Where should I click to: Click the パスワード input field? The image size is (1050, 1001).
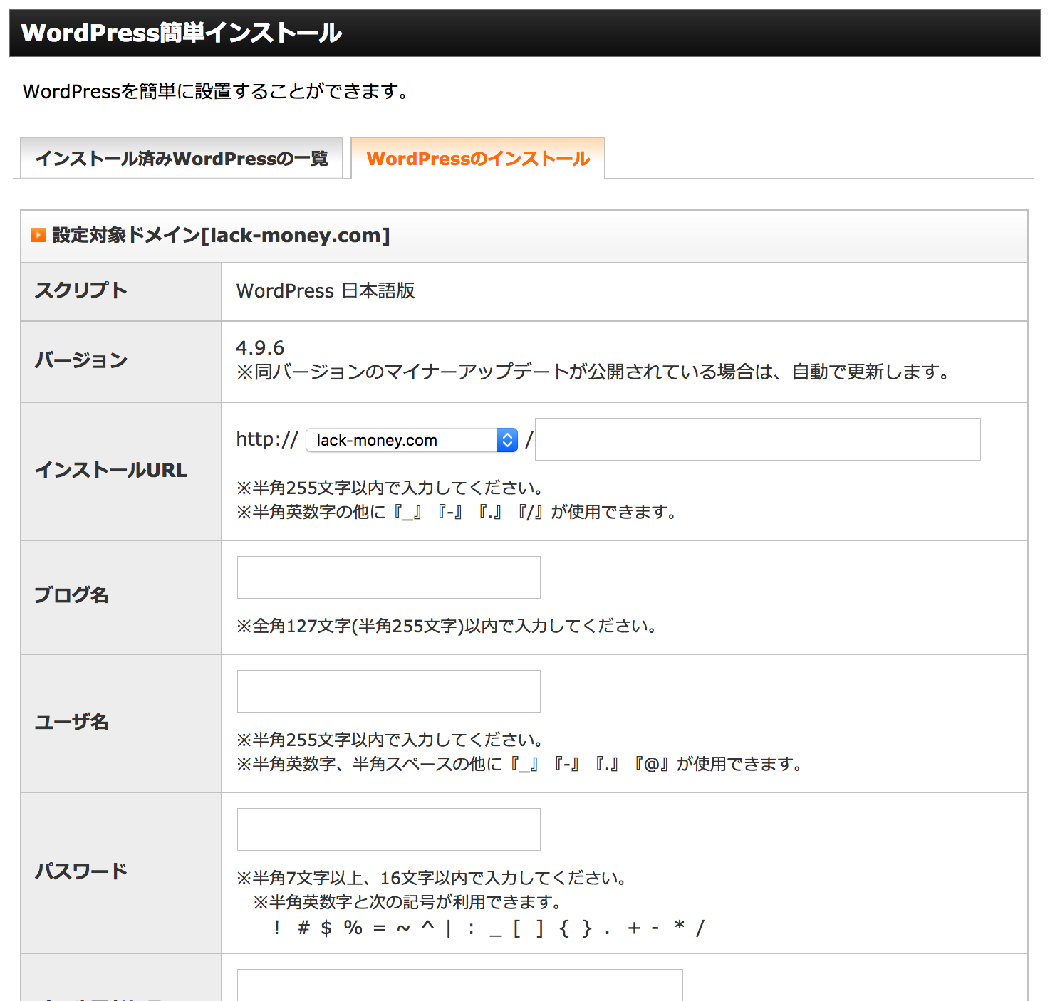point(389,829)
